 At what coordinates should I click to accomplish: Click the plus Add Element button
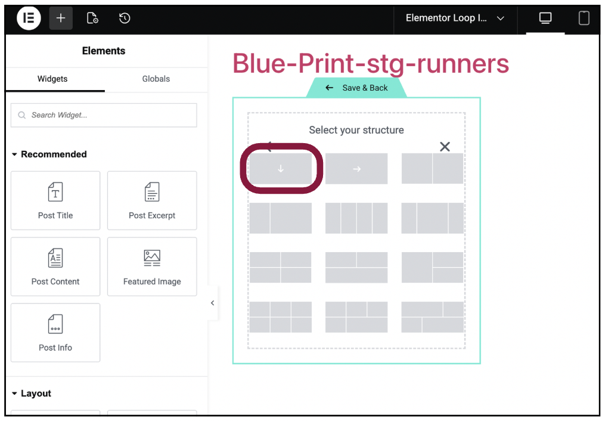click(x=61, y=18)
